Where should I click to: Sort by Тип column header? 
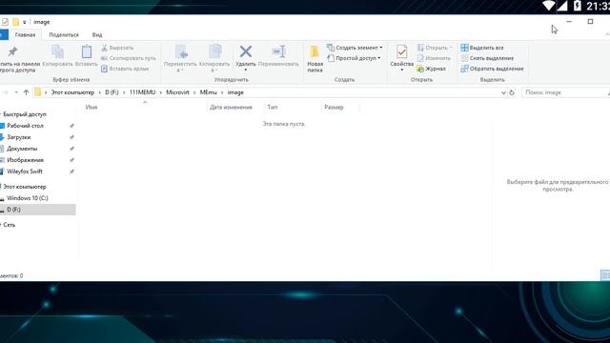tap(273, 108)
